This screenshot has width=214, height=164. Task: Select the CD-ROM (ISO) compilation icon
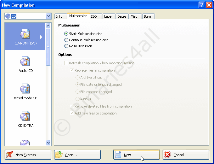[x=25, y=34]
